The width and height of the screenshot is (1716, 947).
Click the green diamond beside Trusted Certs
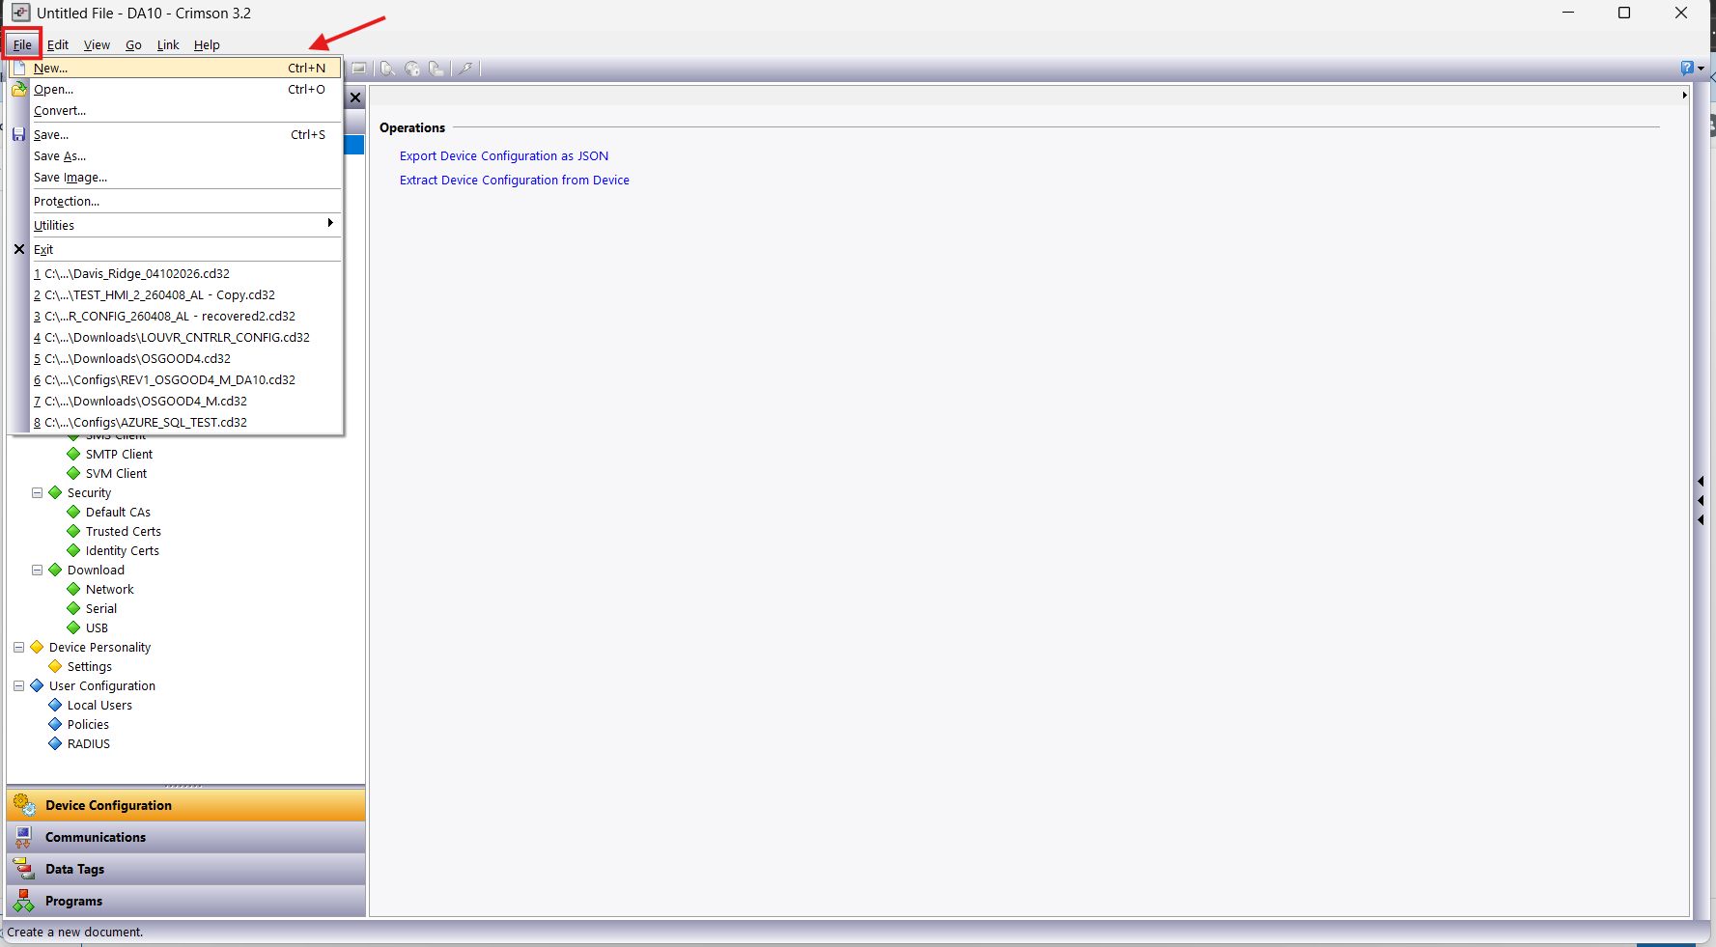click(x=73, y=531)
